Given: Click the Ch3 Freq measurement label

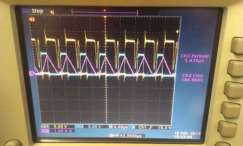Looking at the screenshot, I should click(193, 76).
